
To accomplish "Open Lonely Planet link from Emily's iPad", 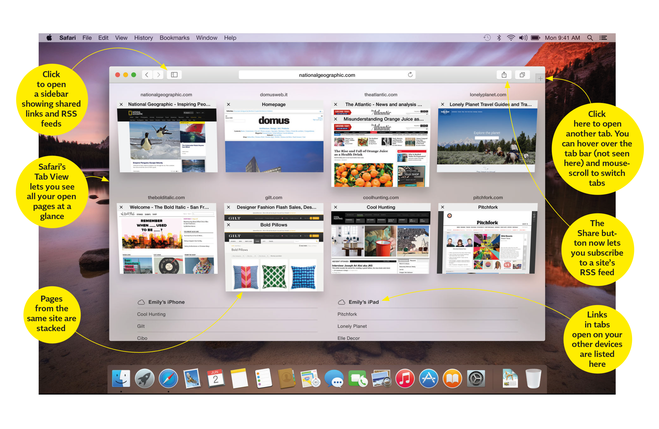I will [352, 326].
